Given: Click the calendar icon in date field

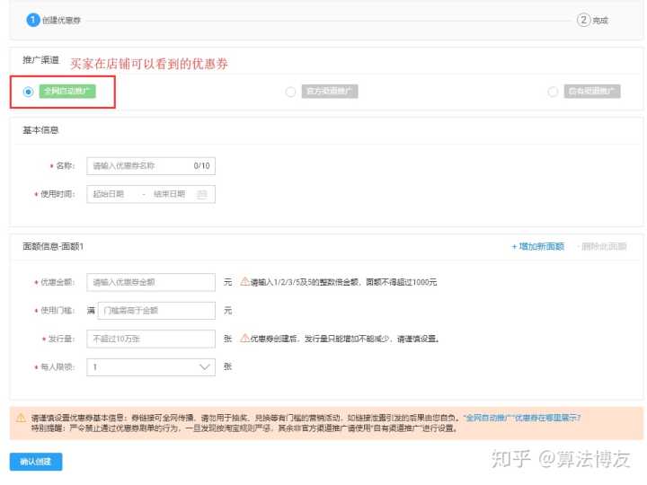Looking at the screenshot, I should click(x=202, y=194).
